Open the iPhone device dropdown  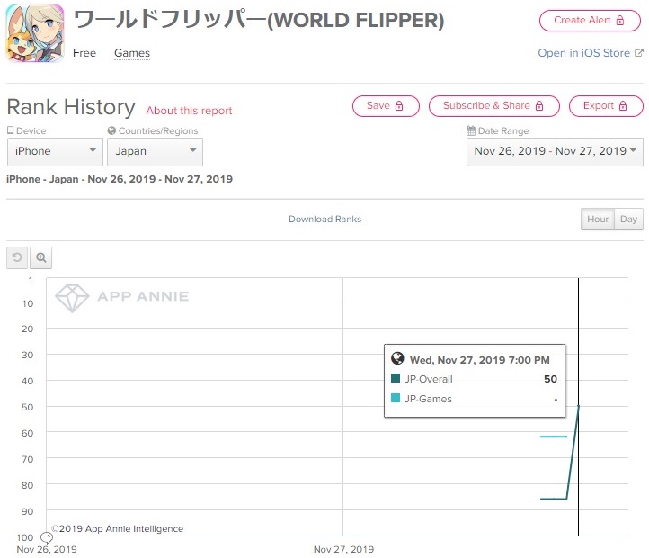pos(55,152)
